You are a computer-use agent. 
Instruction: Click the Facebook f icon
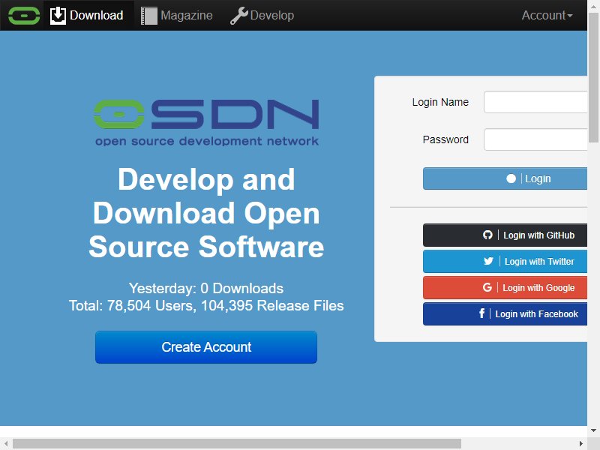coord(481,313)
